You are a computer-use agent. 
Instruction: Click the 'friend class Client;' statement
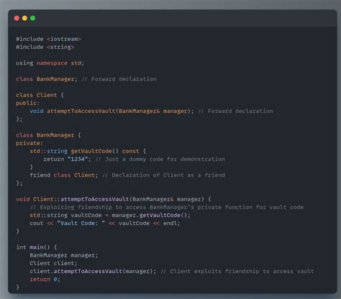[64, 175]
